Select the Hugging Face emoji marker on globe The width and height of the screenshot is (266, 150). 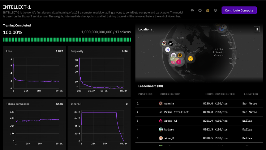(x=191, y=59)
